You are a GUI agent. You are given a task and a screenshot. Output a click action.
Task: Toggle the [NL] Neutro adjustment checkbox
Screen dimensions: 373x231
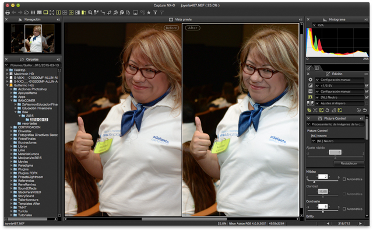pos(367,97)
